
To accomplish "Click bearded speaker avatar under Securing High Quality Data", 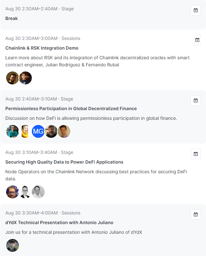I will coord(13,192).
